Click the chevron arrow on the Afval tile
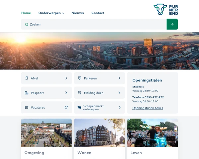 (x=66, y=78)
